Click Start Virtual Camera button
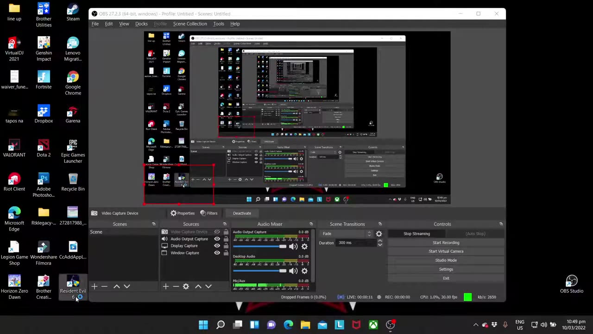 [x=446, y=251]
